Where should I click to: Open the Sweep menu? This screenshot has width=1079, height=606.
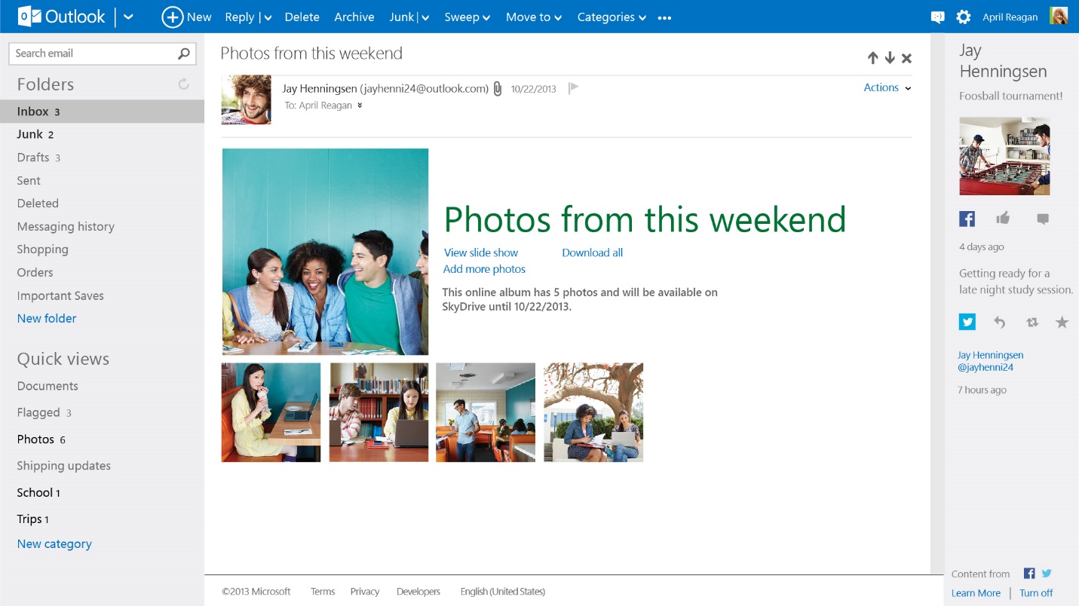click(467, 17)
